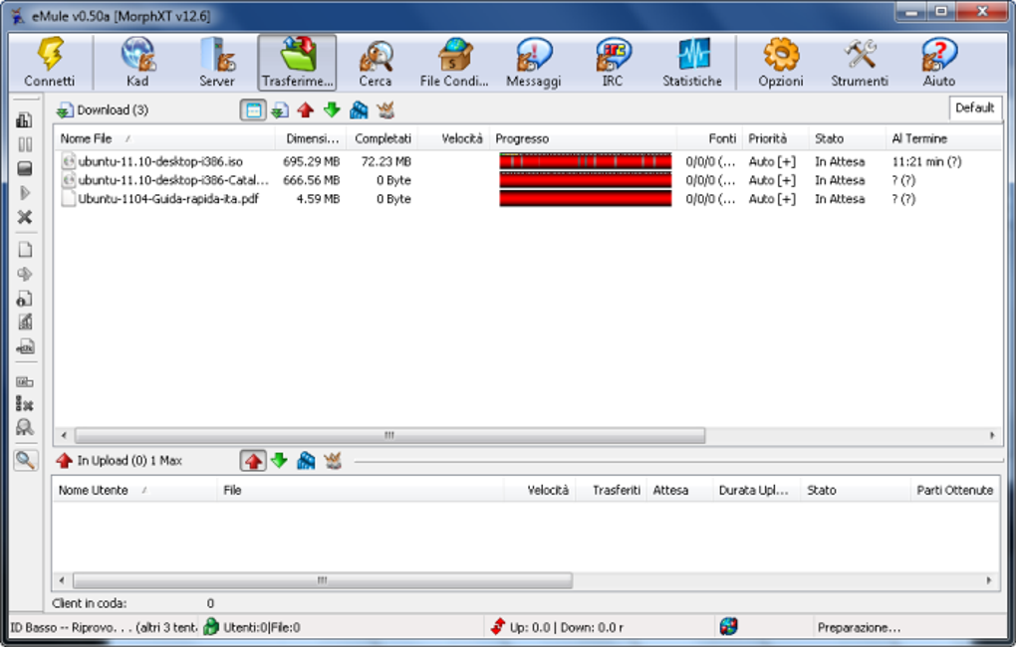Sort uploads by Nome Utente column
This screenshot has width=1016, height=647.
(134, 491)
